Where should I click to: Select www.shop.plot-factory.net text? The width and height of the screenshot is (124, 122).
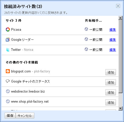[x=30, y=102]
